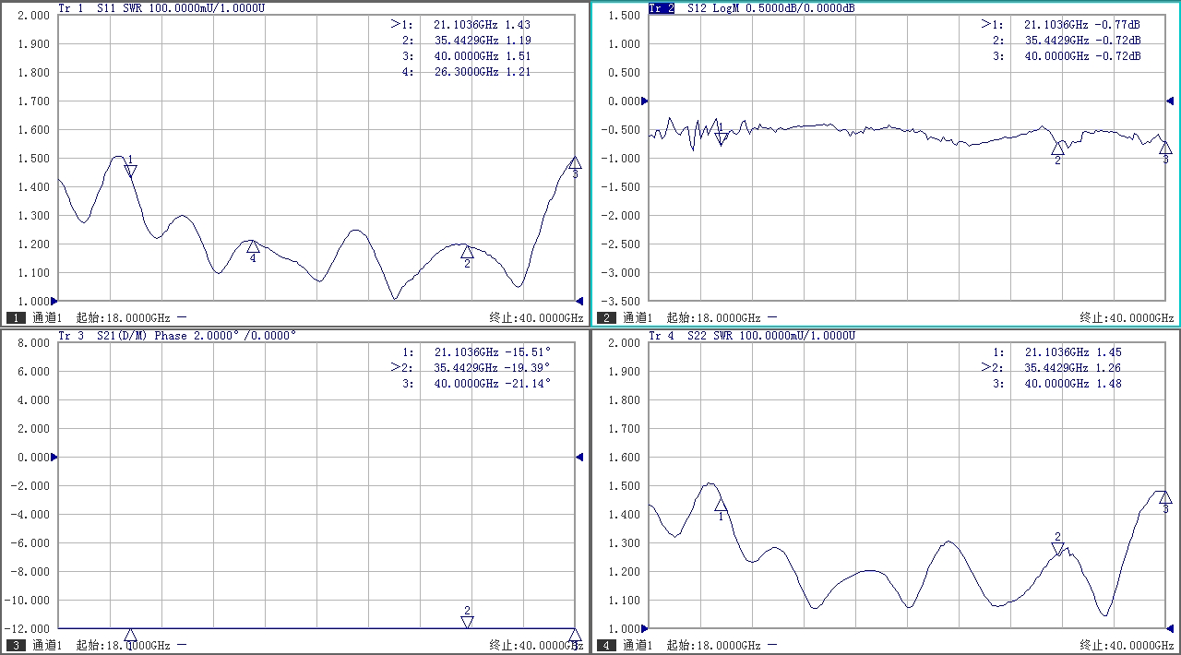1181x655 pixels.
Task: Select the highlighted Tr 2 trace label
Action: click(661, 7)
